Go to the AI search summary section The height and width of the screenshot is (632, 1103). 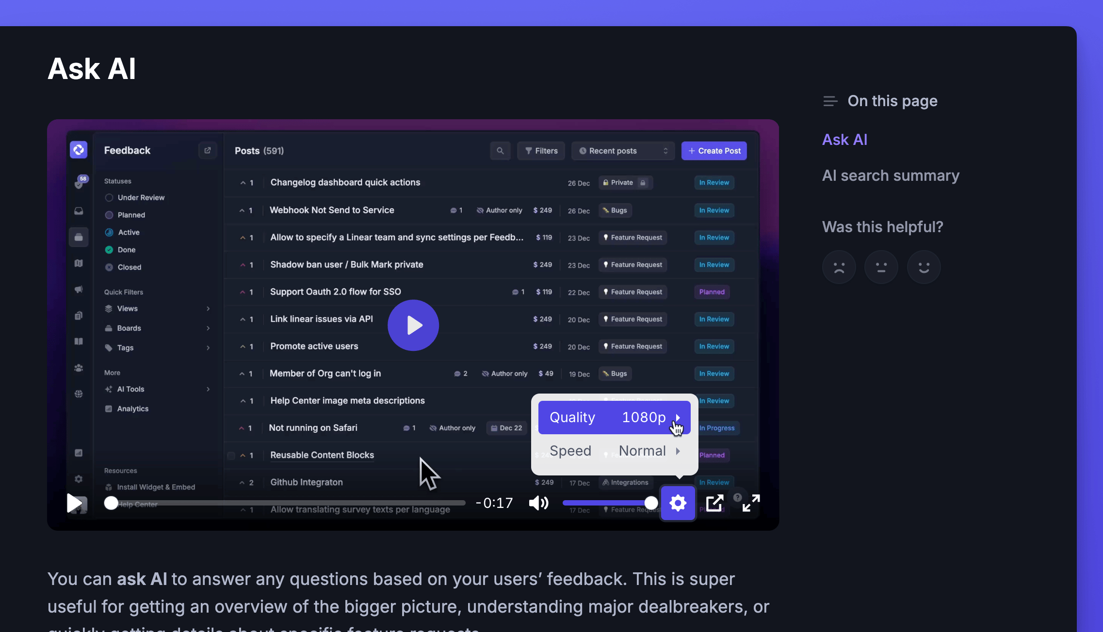coord(891,175)
